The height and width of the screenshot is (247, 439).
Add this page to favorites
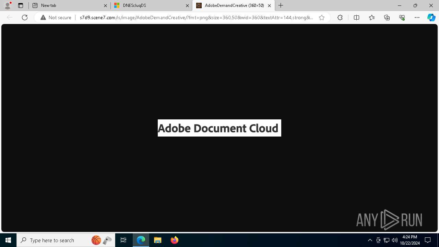point(322,17)
